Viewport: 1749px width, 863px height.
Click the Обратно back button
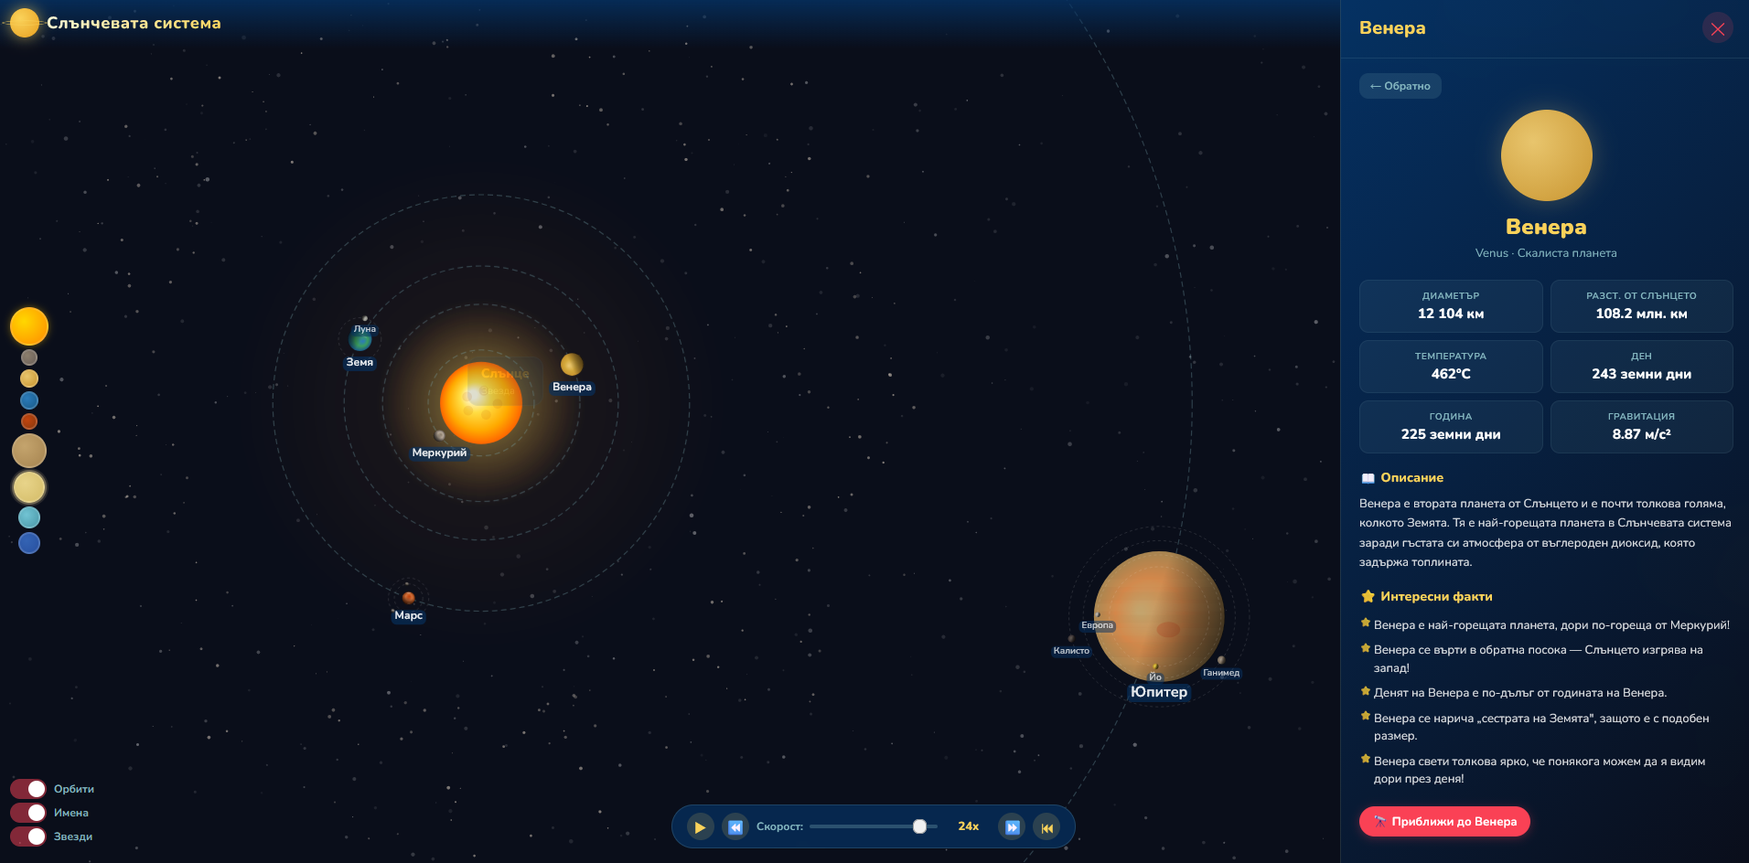tap(1400, 86)
